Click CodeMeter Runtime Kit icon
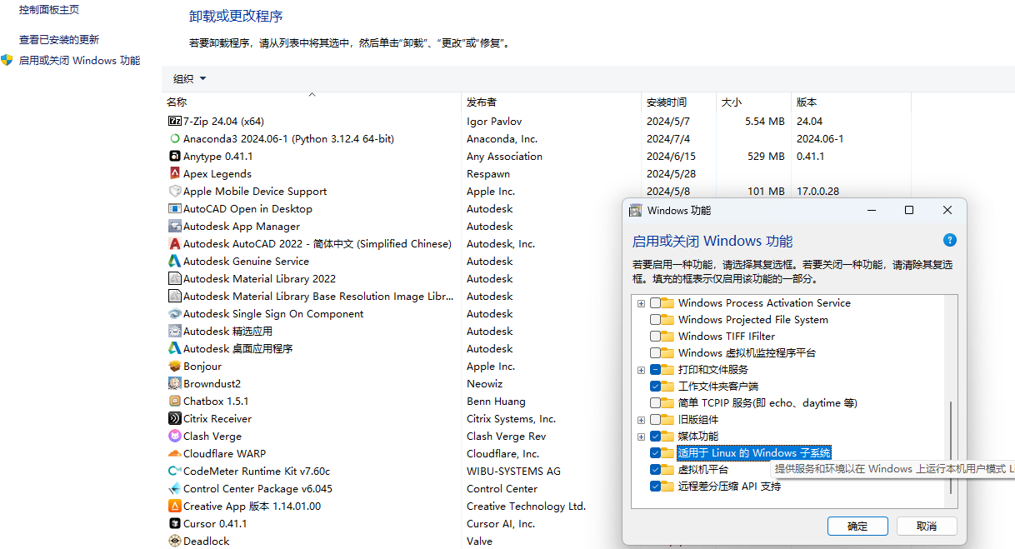 pos(175,472)
